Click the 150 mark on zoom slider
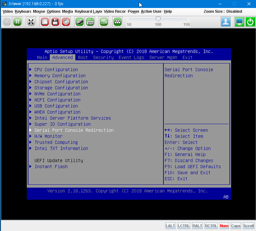This screenshot has height=231, width=256. click(x=186, y=25)
